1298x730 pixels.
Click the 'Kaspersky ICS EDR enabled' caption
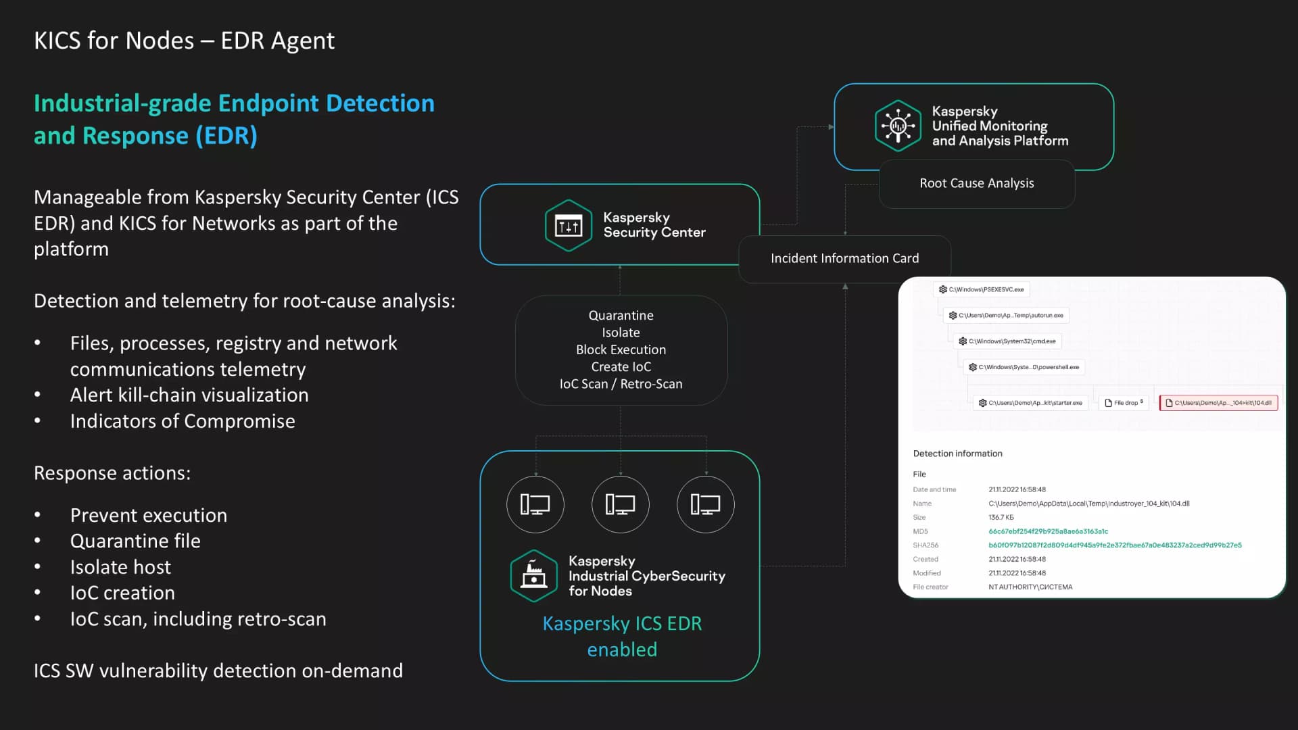pyautogui.click(x=622, y=636)
